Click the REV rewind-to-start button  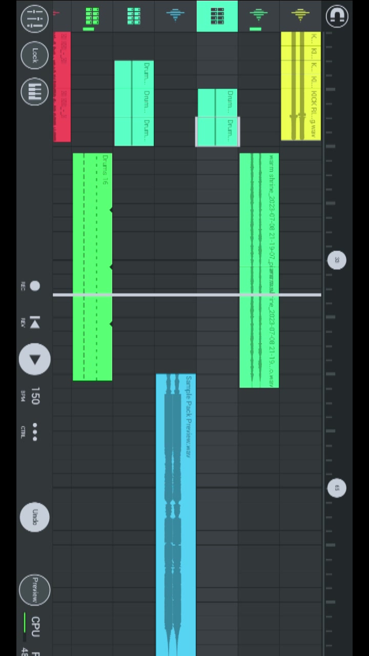tap(34, 322)
